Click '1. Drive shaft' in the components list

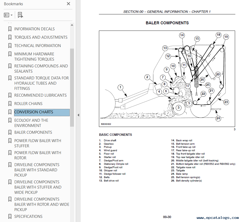[x=108, y=141]
